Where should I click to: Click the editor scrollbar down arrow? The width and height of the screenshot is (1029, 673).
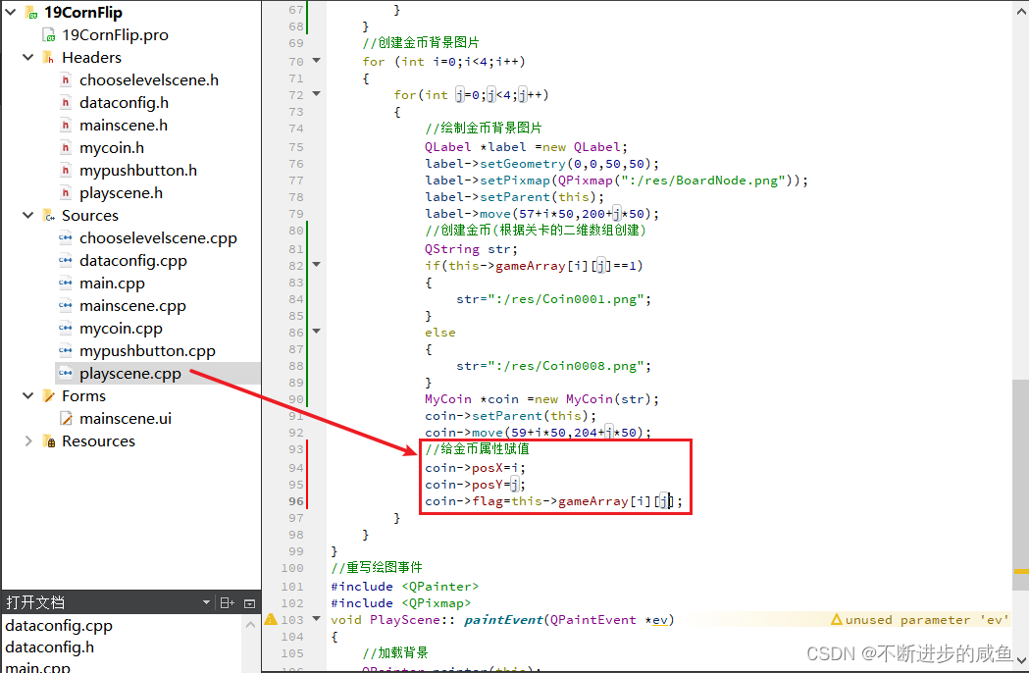click(x=1020, y=660)
